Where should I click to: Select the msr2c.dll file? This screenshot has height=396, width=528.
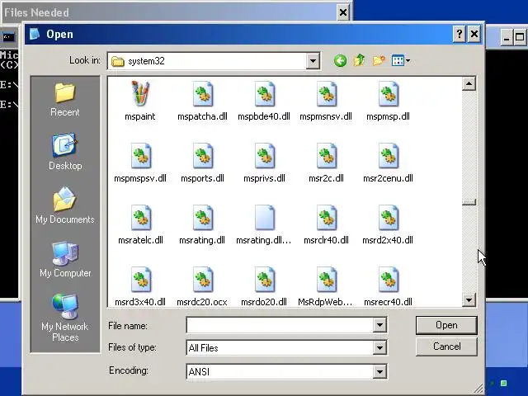point(326,163)
